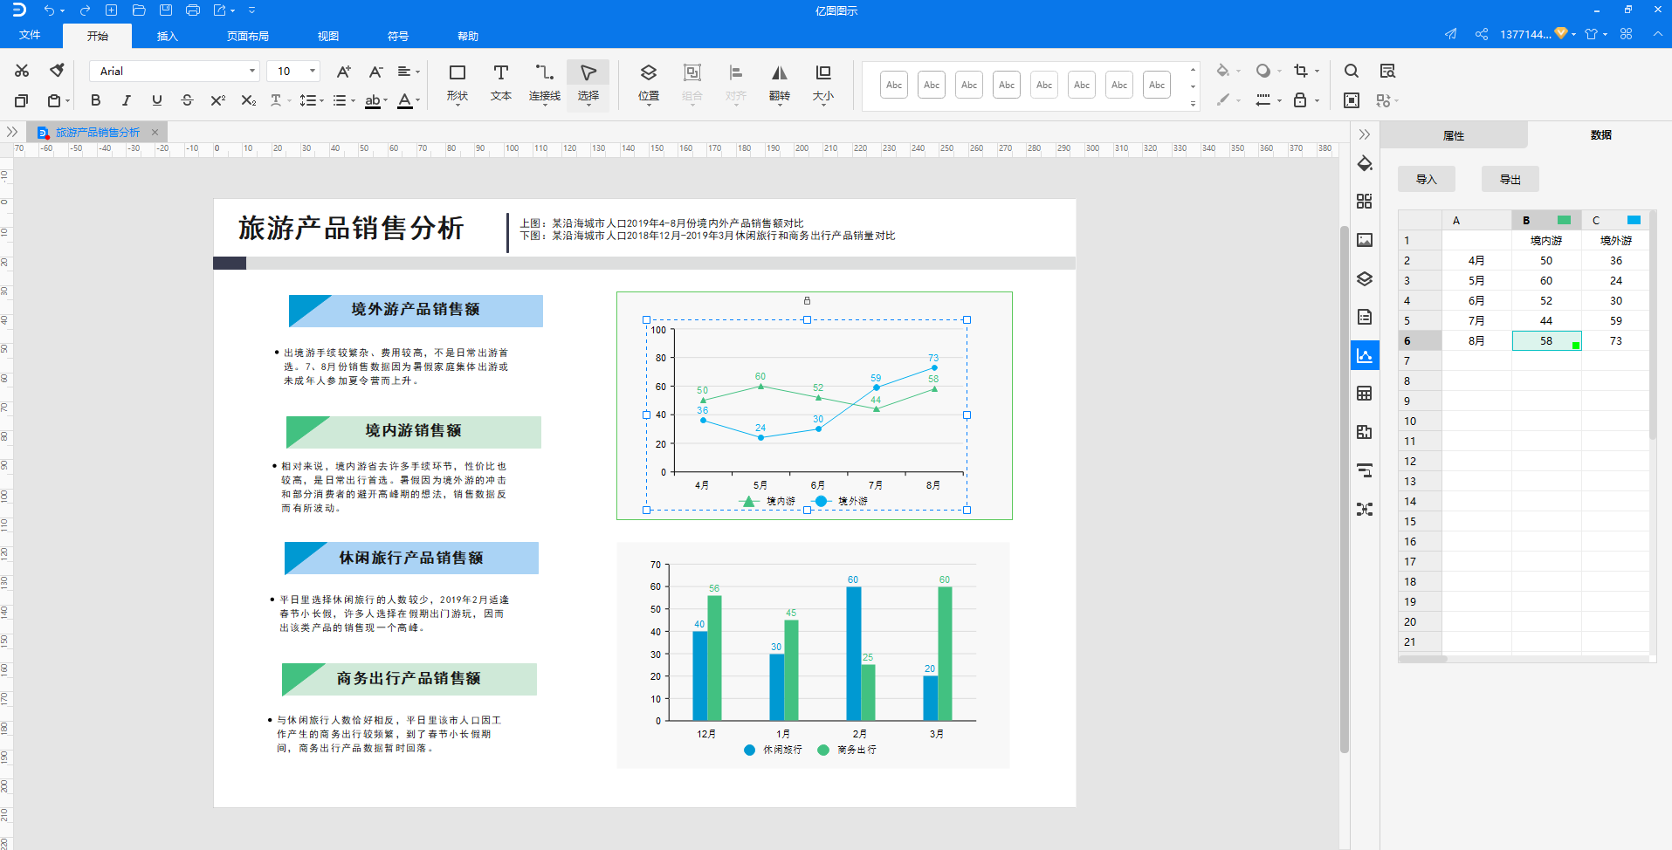This screenshot has width=1672, height=850.
Task: Click the Copy icon in toolbar
Action: tap(22, 100)
